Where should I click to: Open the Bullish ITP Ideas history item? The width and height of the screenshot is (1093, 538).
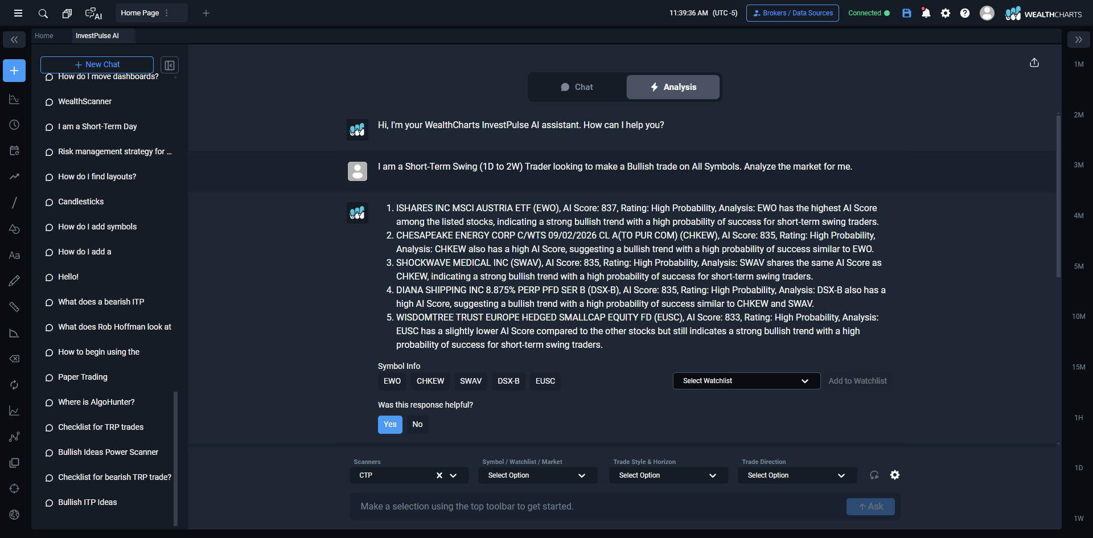[88, 503]
